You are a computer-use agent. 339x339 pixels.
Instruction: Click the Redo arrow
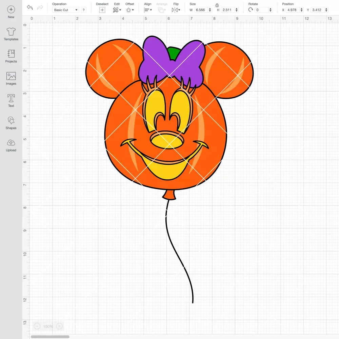[40, 7]
